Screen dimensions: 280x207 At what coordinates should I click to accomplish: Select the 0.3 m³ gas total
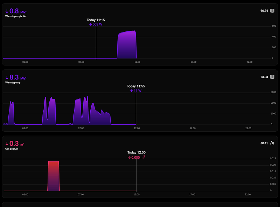click(x=17, y=143)
